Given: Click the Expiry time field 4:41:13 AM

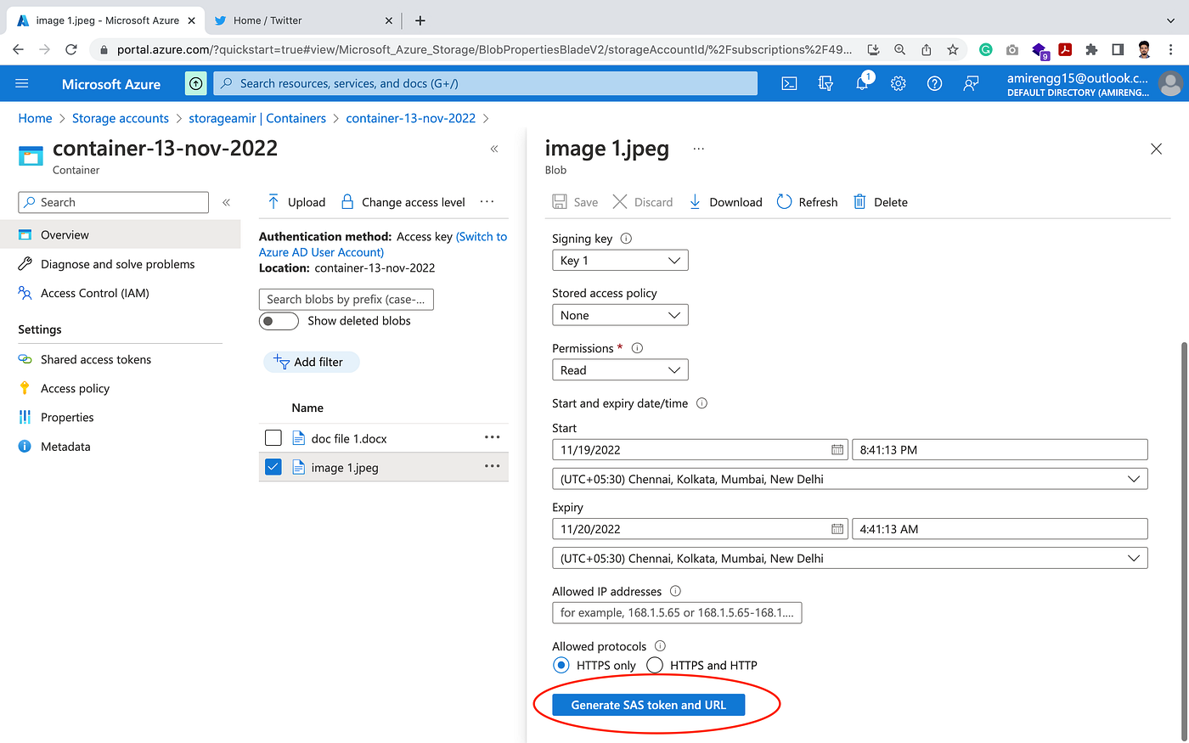Looking at the screenshot, I should click(x=1000, y=529).
